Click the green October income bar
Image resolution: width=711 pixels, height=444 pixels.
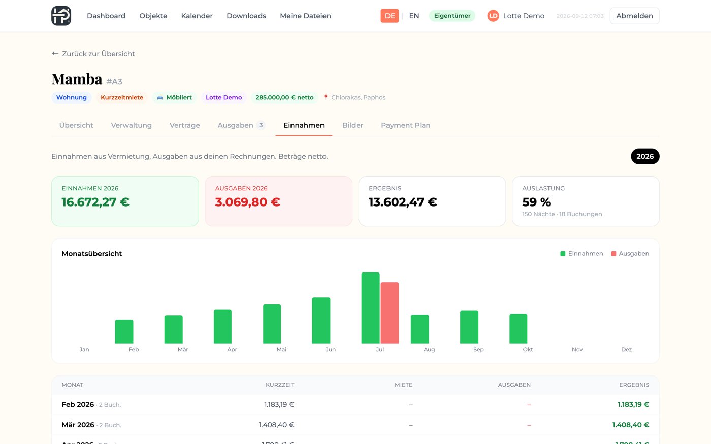pos(518,328)
